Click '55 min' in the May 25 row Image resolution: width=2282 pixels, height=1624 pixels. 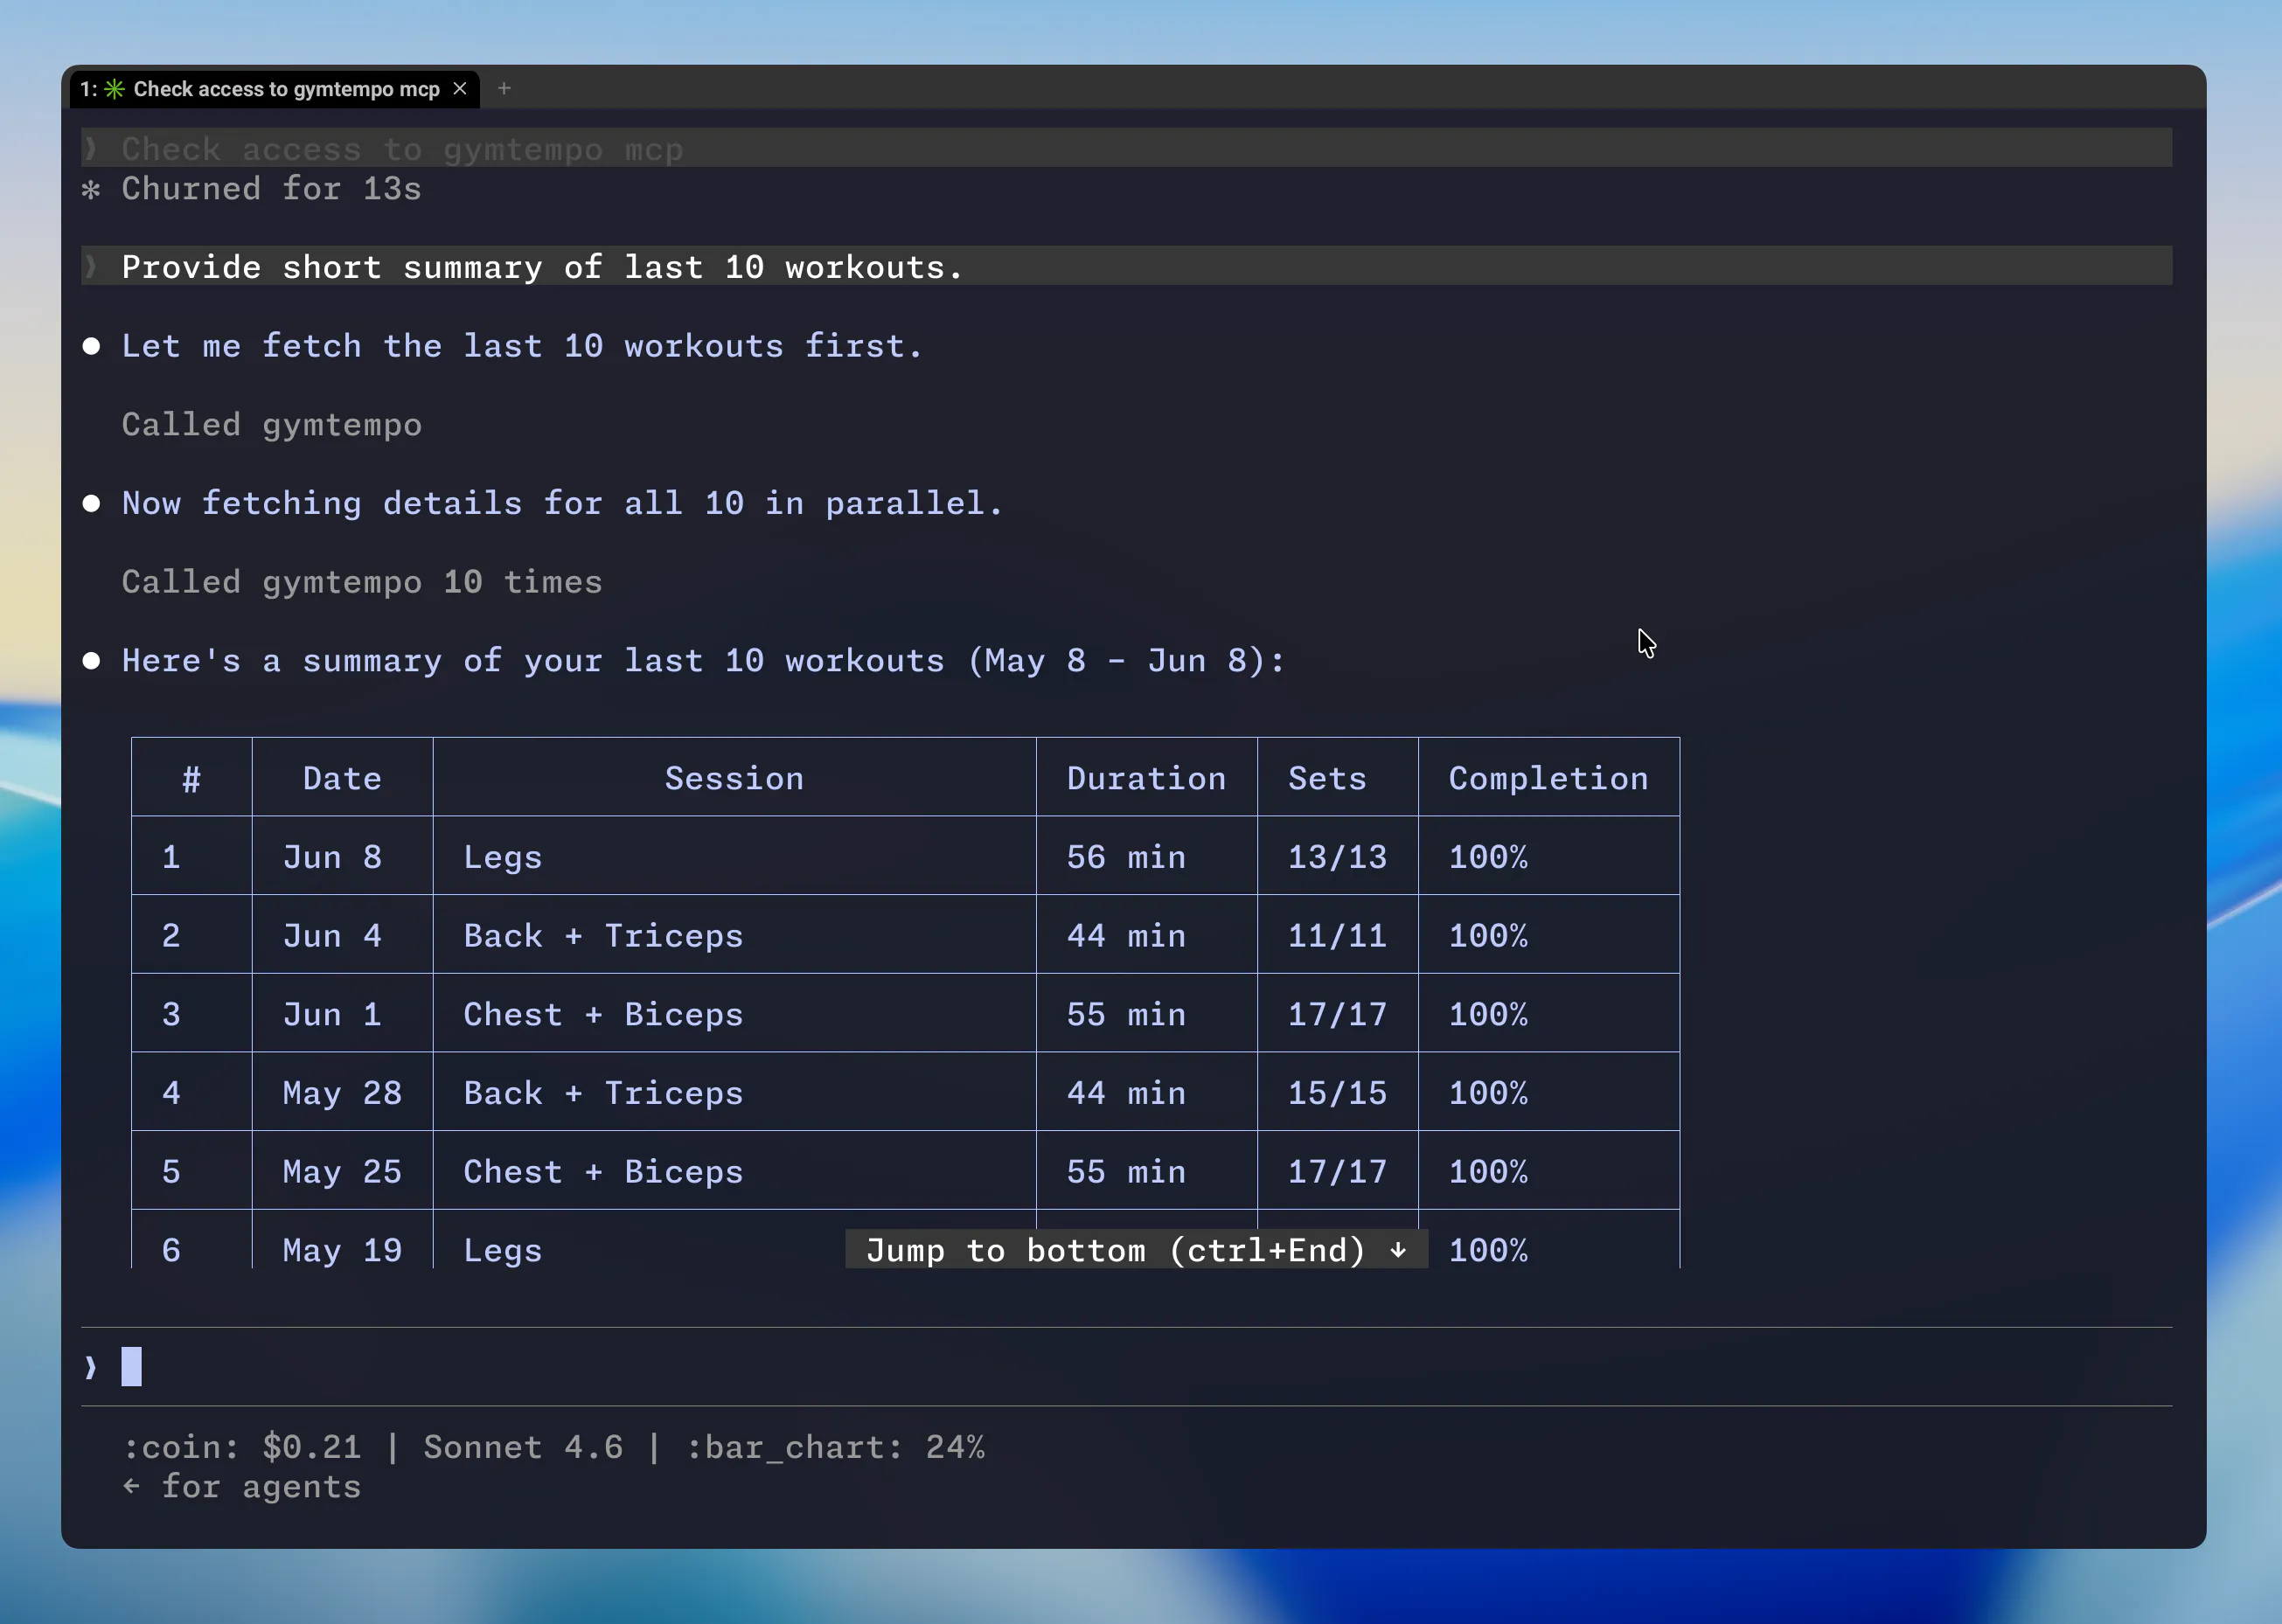[1126, 1172]
